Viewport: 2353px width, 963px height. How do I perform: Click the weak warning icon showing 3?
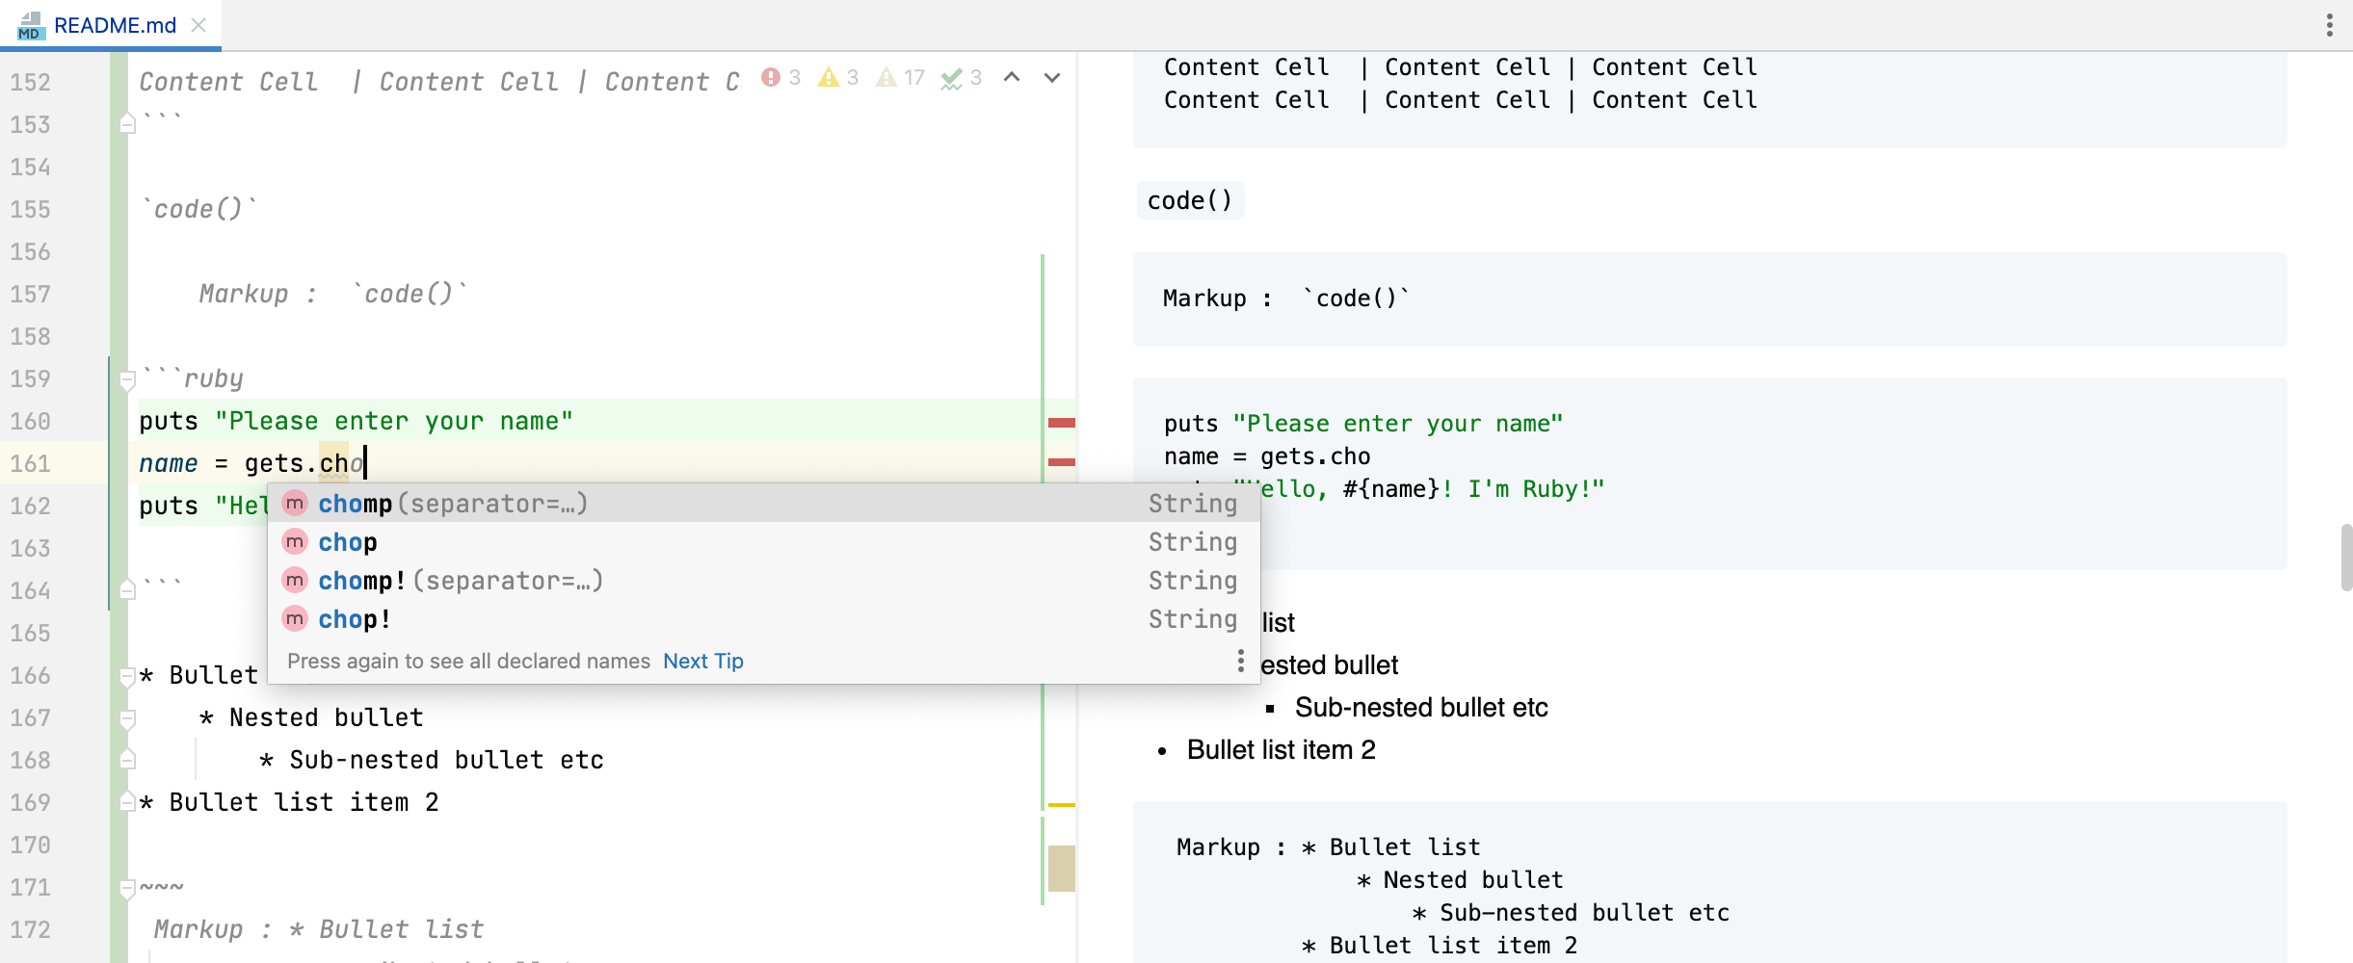827,78
